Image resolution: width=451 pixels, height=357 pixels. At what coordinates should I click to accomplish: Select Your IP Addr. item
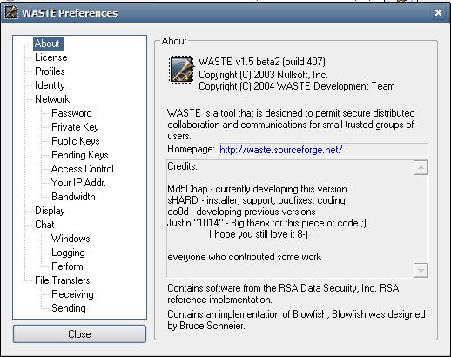[78, 183]
